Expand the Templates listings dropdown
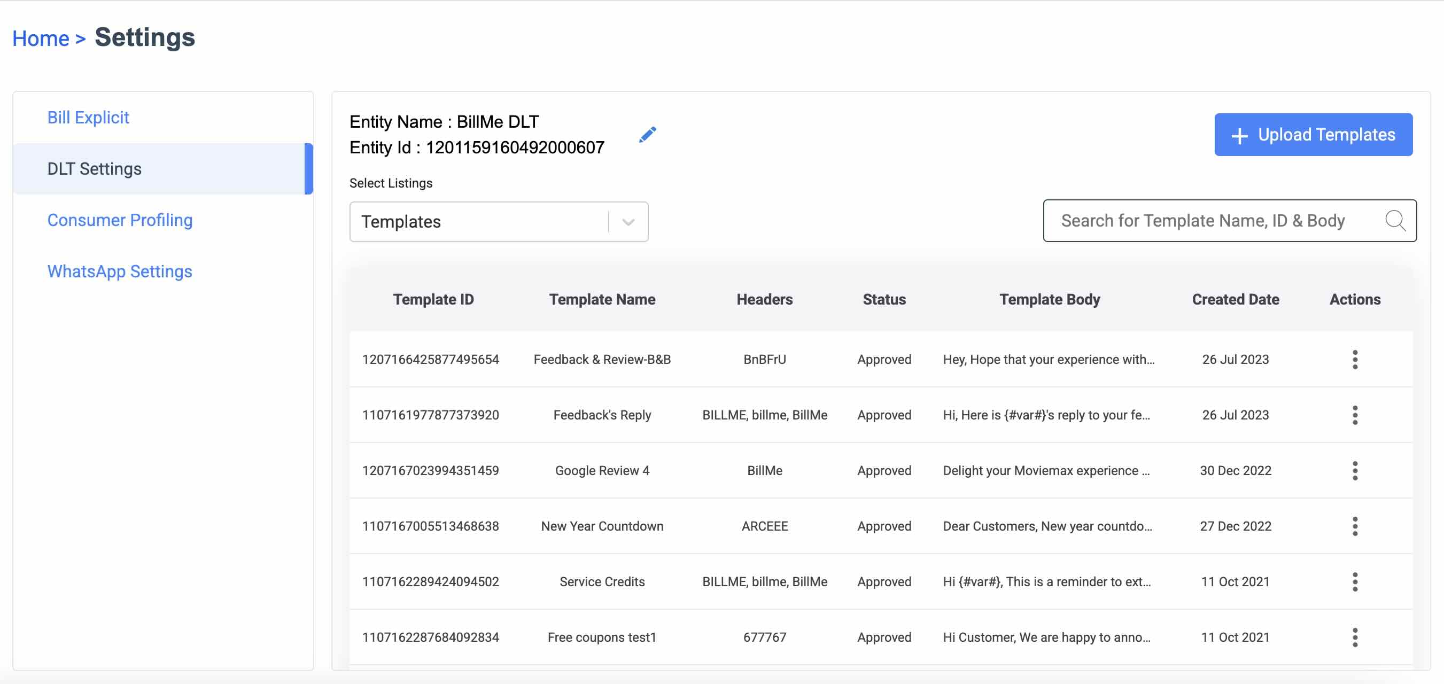This screenshot has height=684, width=1444. (627, 221)
